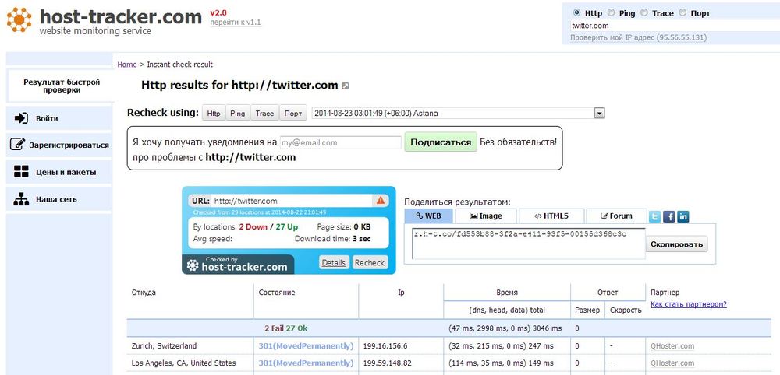
Task: Click the Скорость column header
Action: [x=626, y=310]
